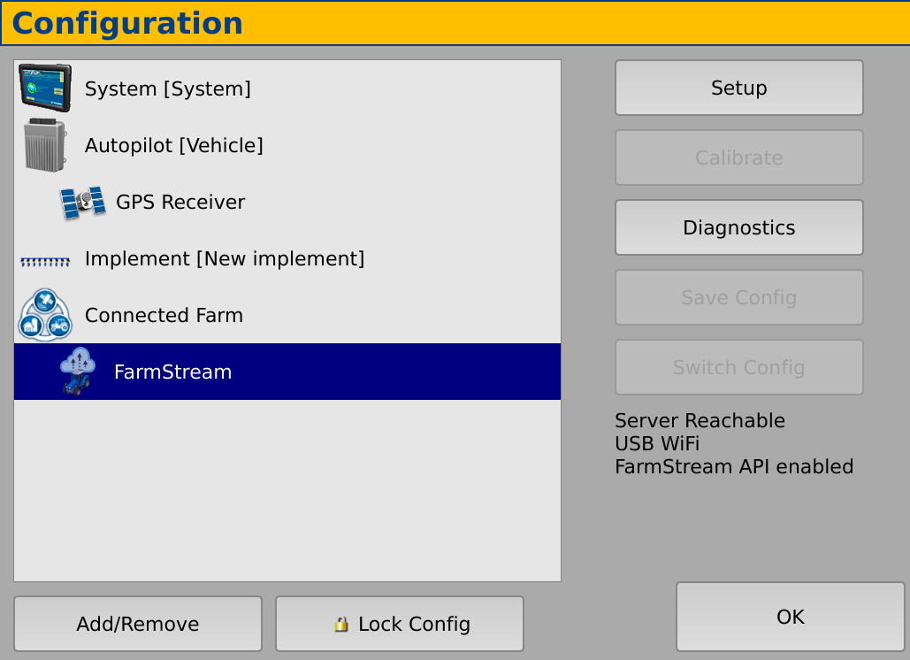Image resolution: width=910 pixels, height=660 pixels.
Task: Click the Save Config button
Action: pos(738,297)
